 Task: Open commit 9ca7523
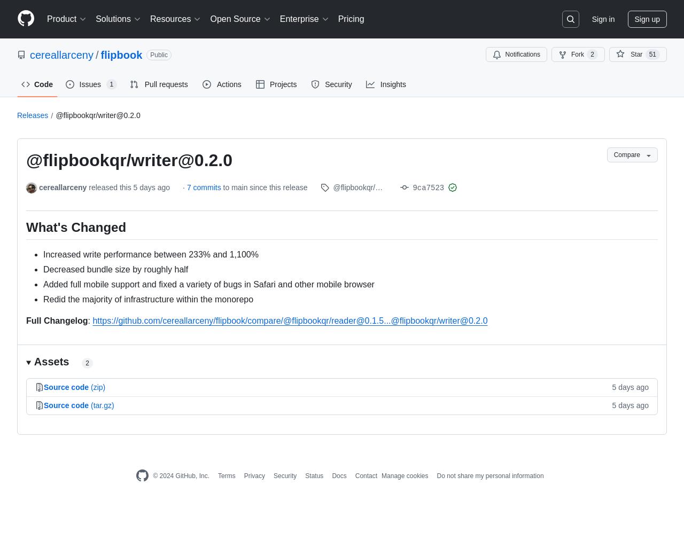[x=429, y=187]
